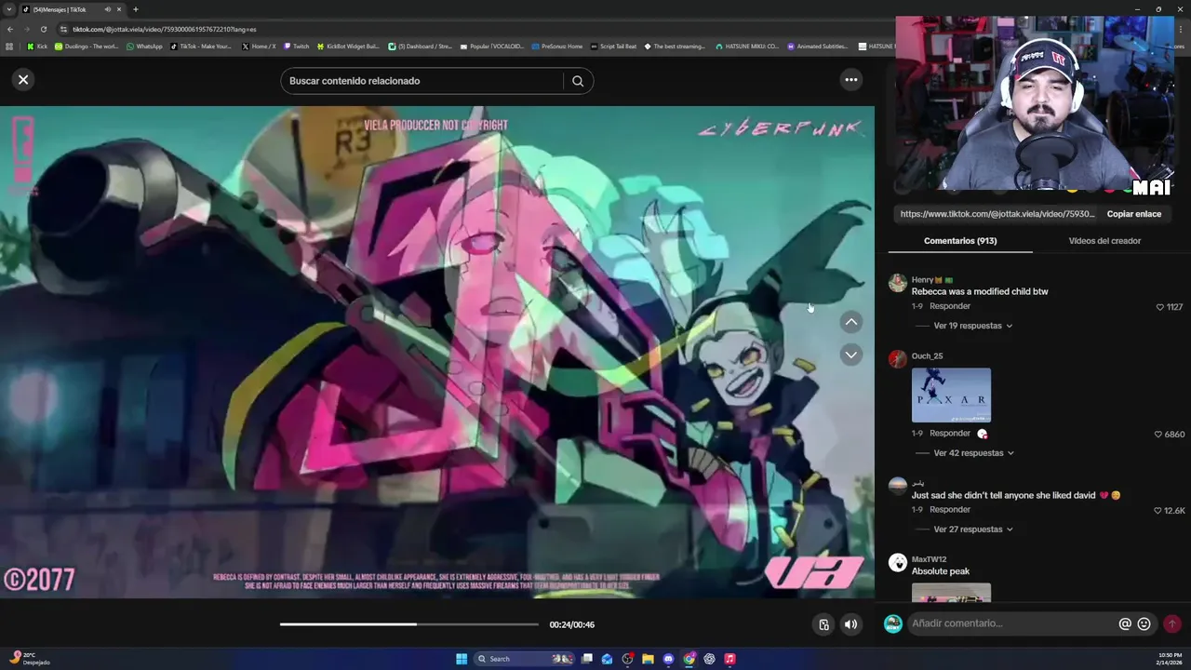
Task: Like the 'liked david' comment with the heart
Action: (x=1158, y=511)
